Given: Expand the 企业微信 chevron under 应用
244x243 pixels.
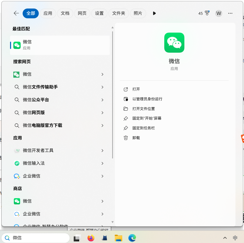Looking at the screenshot, I should click(102, 176).
